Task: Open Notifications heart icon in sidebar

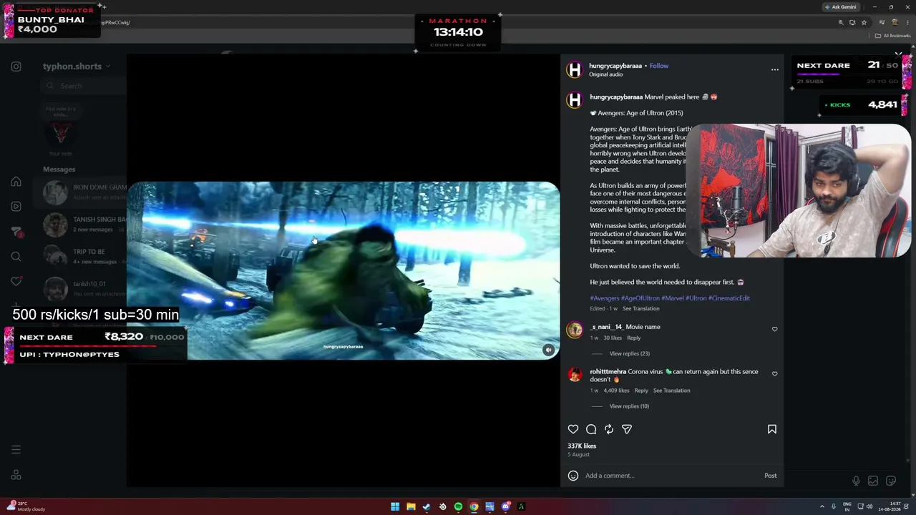Action: tap(16, 282)
